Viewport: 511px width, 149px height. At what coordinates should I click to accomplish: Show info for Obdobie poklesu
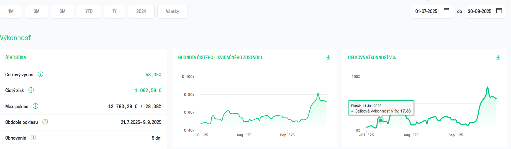pos(45,122)
